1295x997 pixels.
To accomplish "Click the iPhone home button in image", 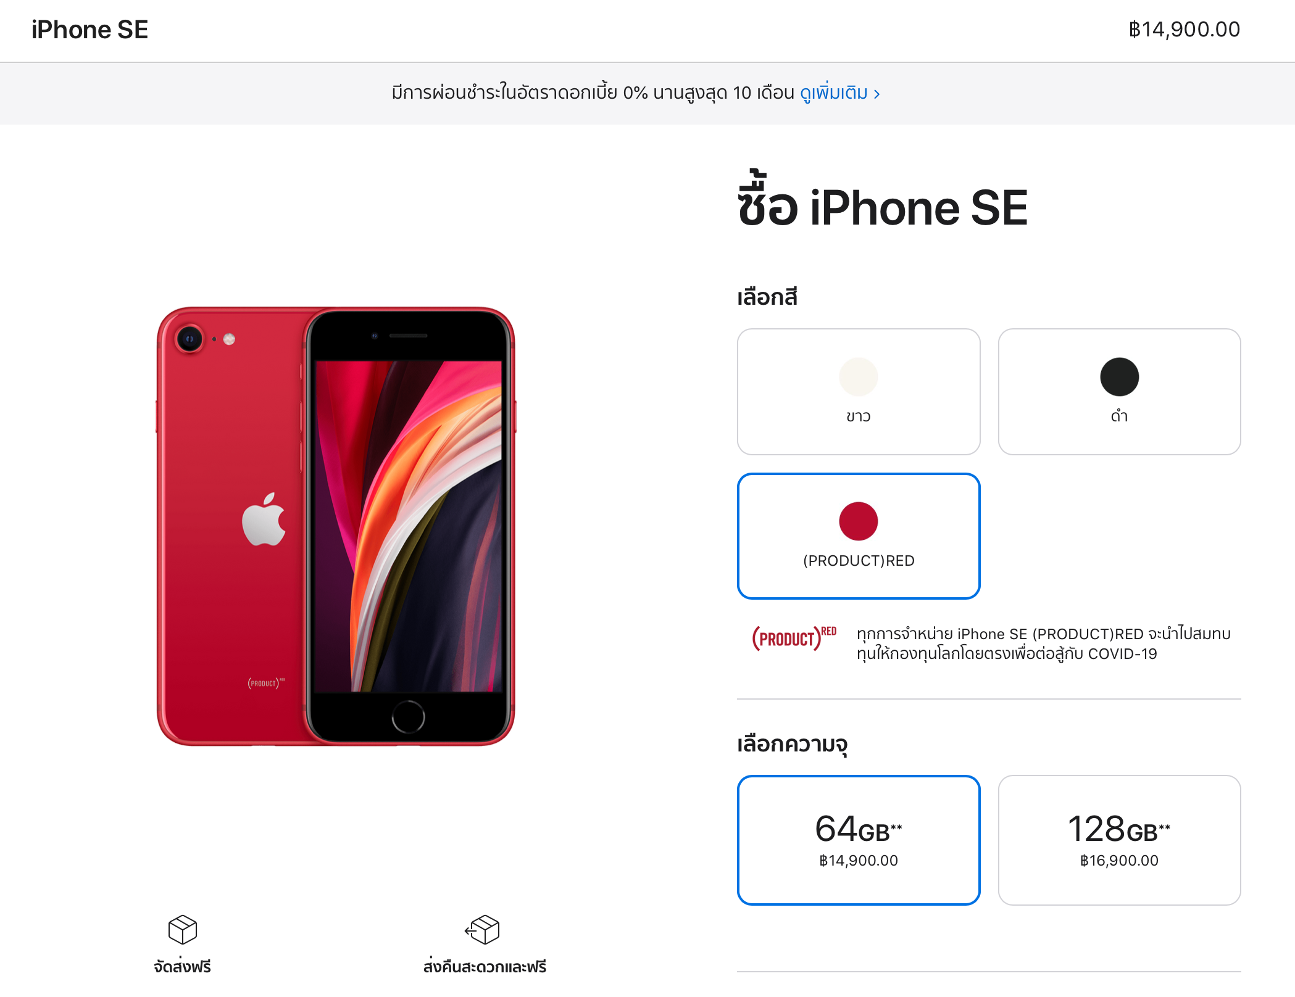I will (408, 717).
